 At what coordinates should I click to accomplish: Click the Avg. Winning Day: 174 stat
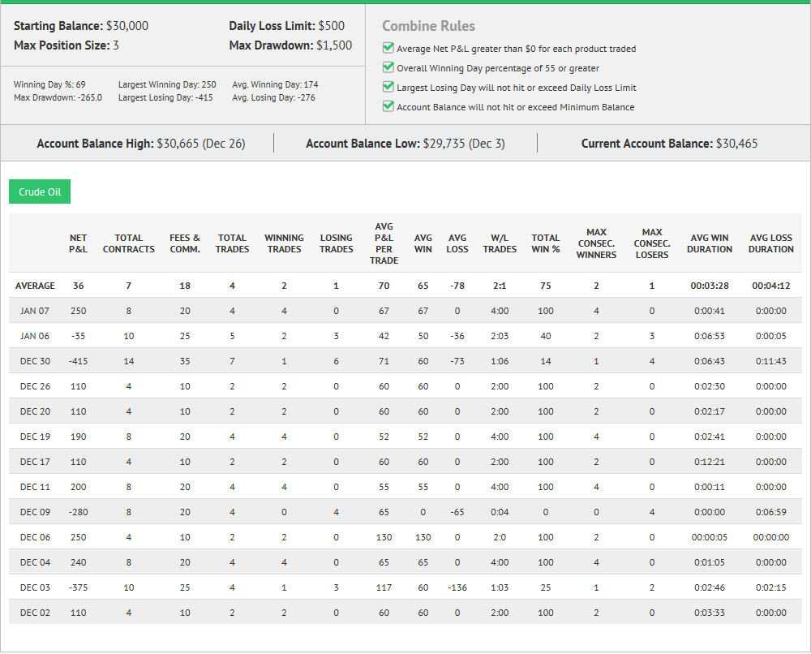[275, 84]
